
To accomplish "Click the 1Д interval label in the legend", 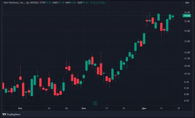I will pyautogui.click(x=27, y=2).
